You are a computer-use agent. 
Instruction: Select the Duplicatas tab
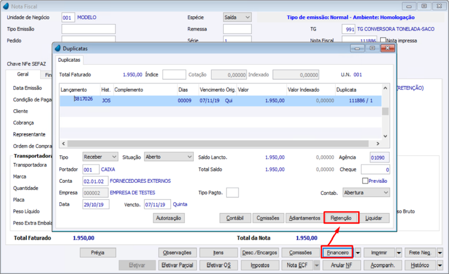[x=69, y=60]
